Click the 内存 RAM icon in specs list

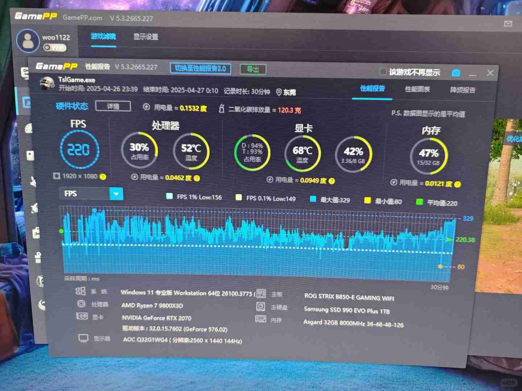261,319
